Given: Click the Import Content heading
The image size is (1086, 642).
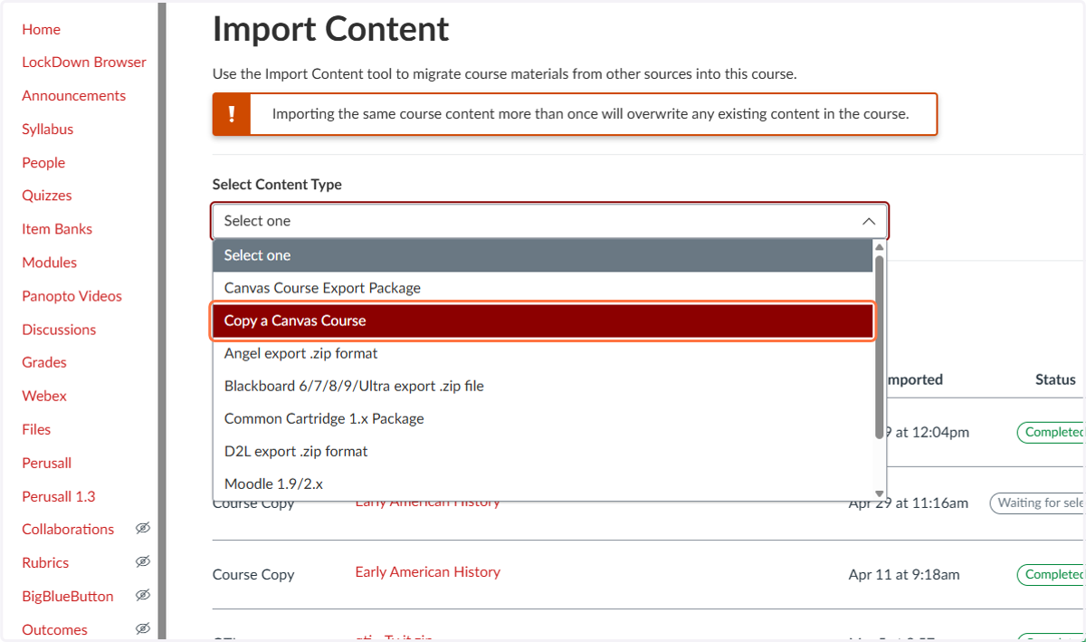Looking at the screenshot, I should pyautogui.click(x=330, y=29).
